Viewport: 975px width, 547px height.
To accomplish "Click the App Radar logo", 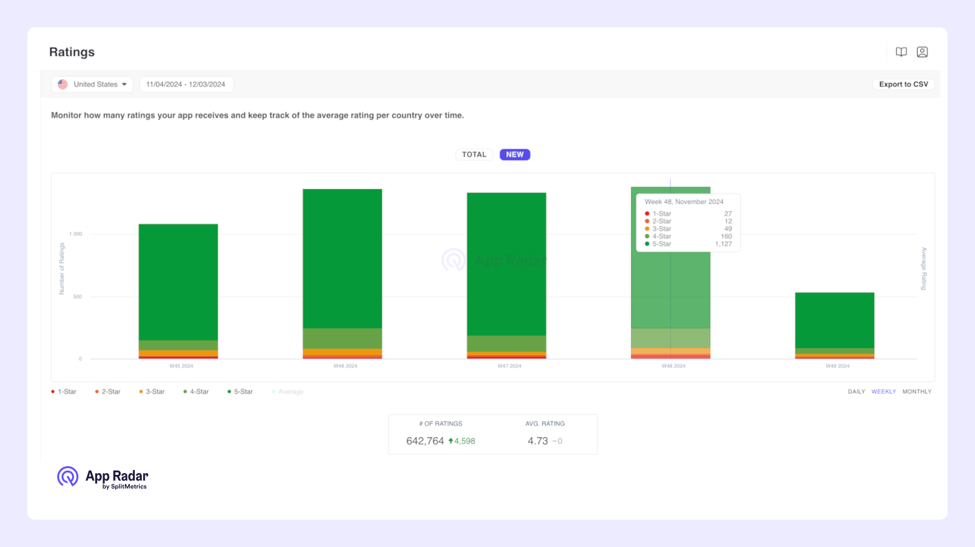I will point(103,477).
